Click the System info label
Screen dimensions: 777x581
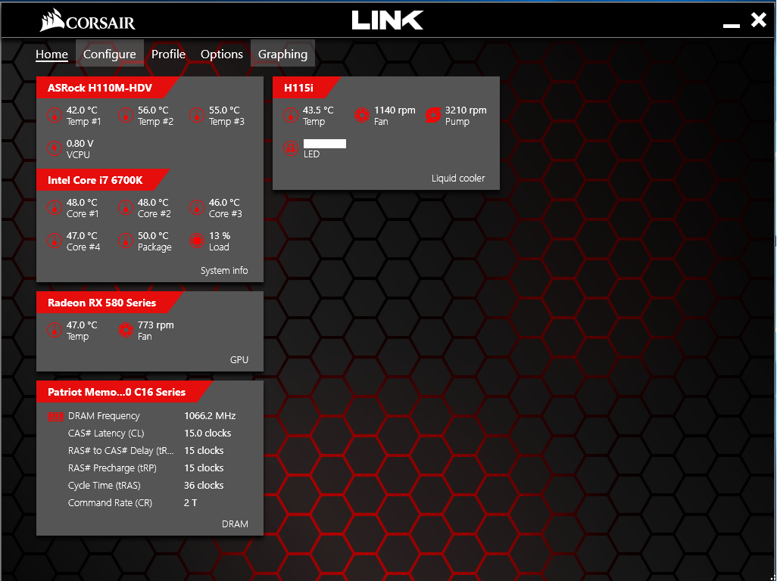point(224,271)
